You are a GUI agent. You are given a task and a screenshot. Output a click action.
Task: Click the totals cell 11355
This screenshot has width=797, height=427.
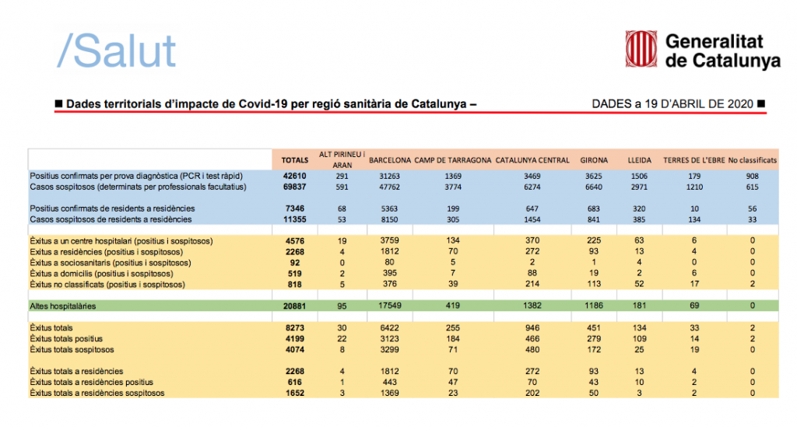295,219
